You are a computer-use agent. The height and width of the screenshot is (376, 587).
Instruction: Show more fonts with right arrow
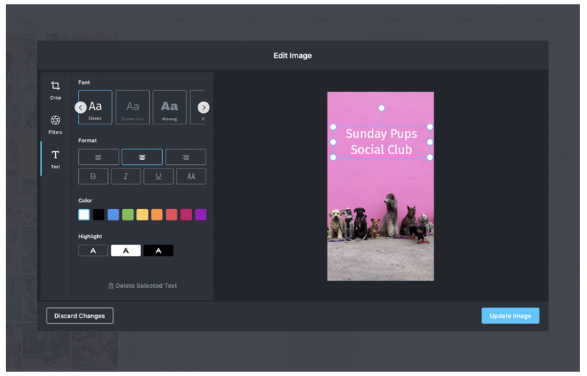pyautogui.click(x=203, y=108)
